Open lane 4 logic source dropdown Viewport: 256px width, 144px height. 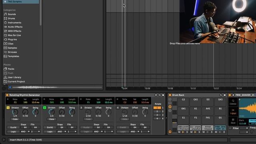(x=145, y=132)
